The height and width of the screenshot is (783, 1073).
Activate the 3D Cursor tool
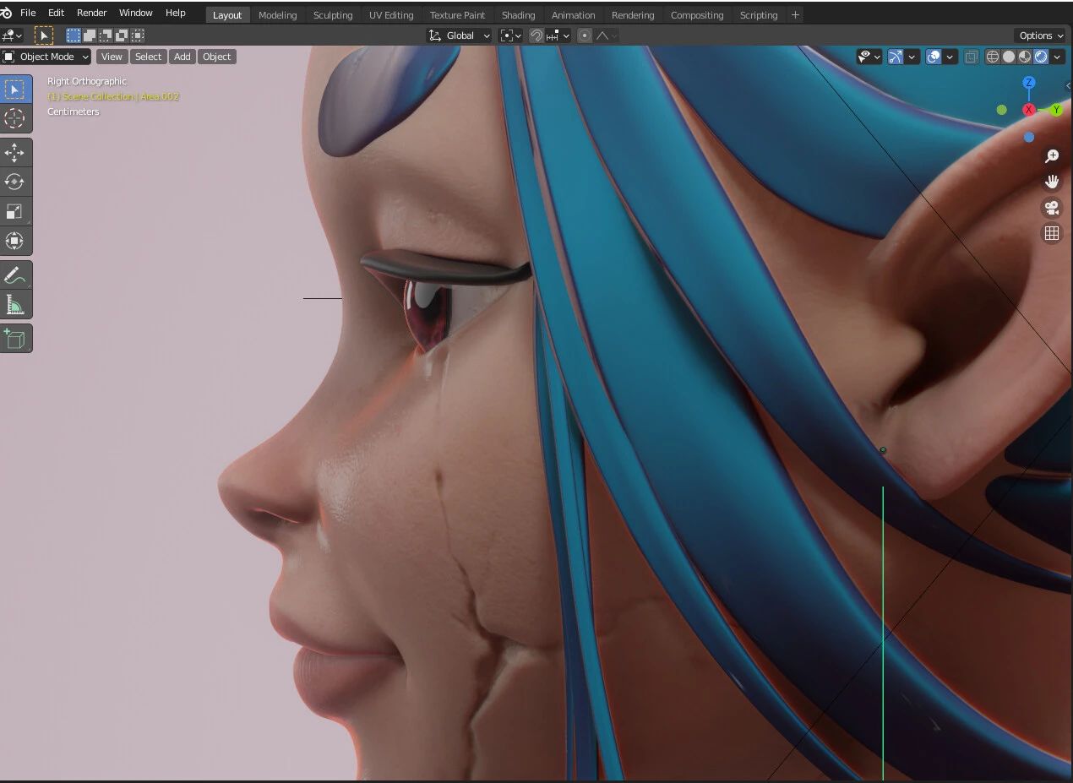pos(15,118)
